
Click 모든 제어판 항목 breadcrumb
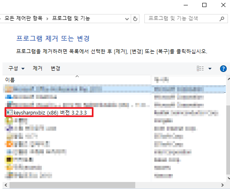(24, 18)
